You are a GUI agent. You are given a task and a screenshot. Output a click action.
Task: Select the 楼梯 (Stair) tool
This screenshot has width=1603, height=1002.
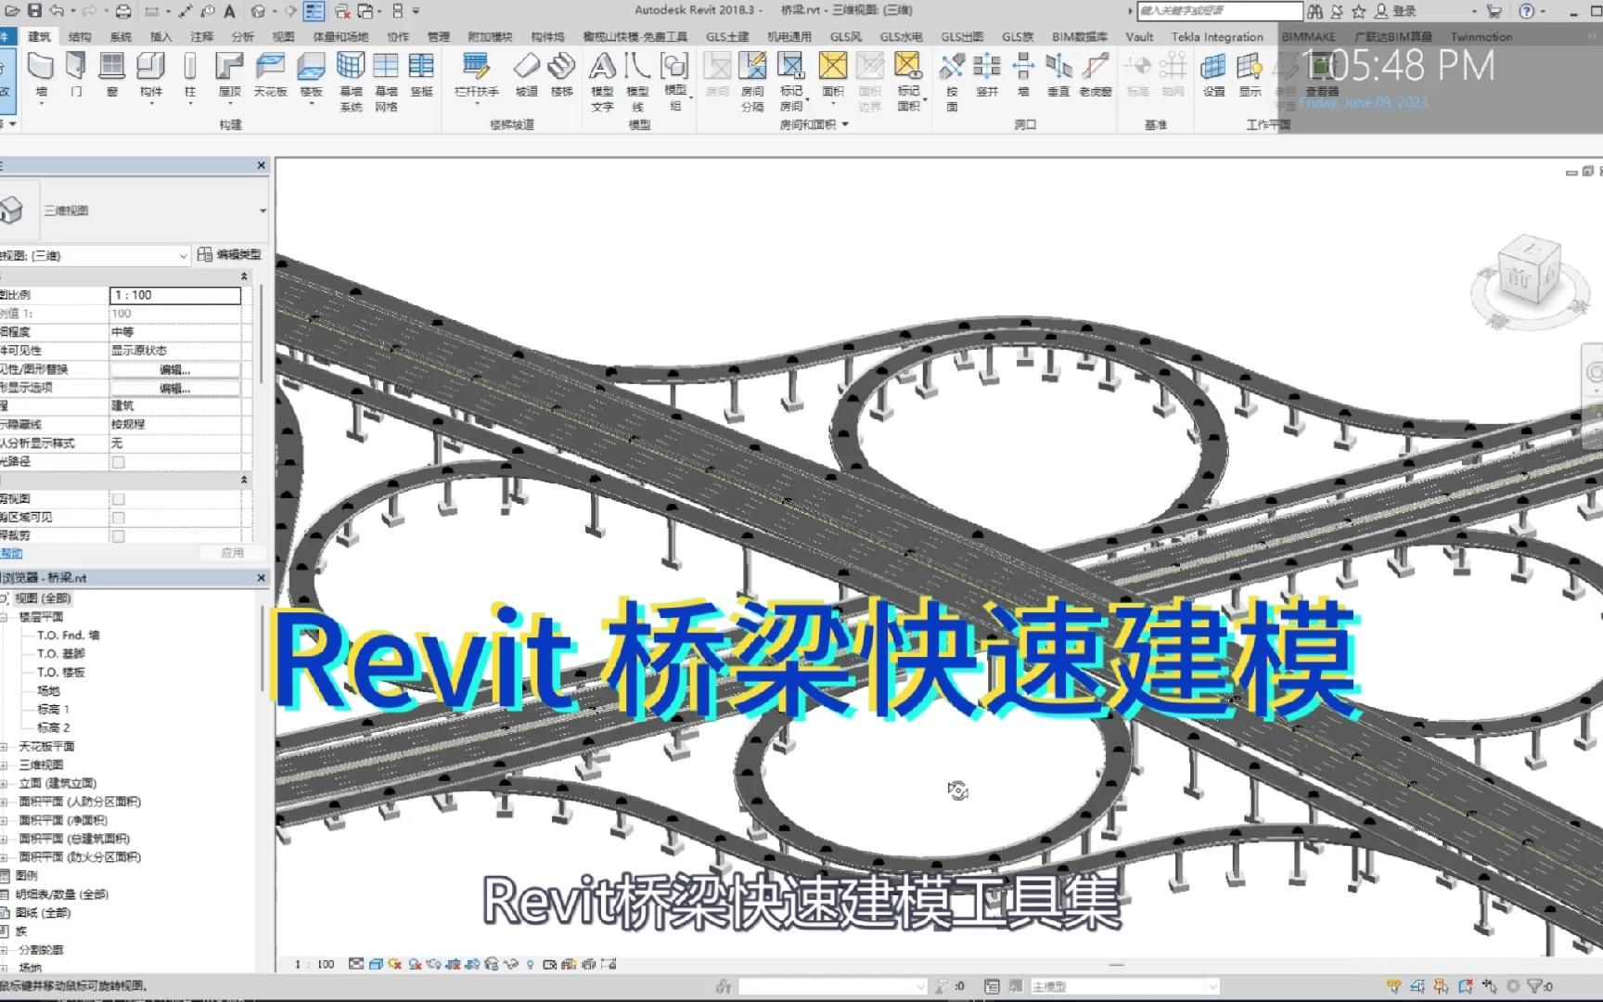pos(561,74)
